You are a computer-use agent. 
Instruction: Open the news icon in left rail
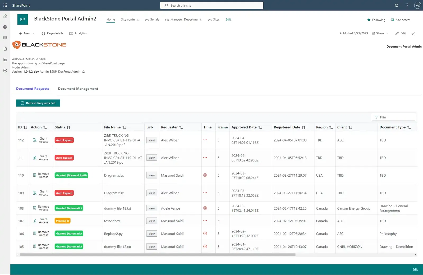(x=5, y=38)
